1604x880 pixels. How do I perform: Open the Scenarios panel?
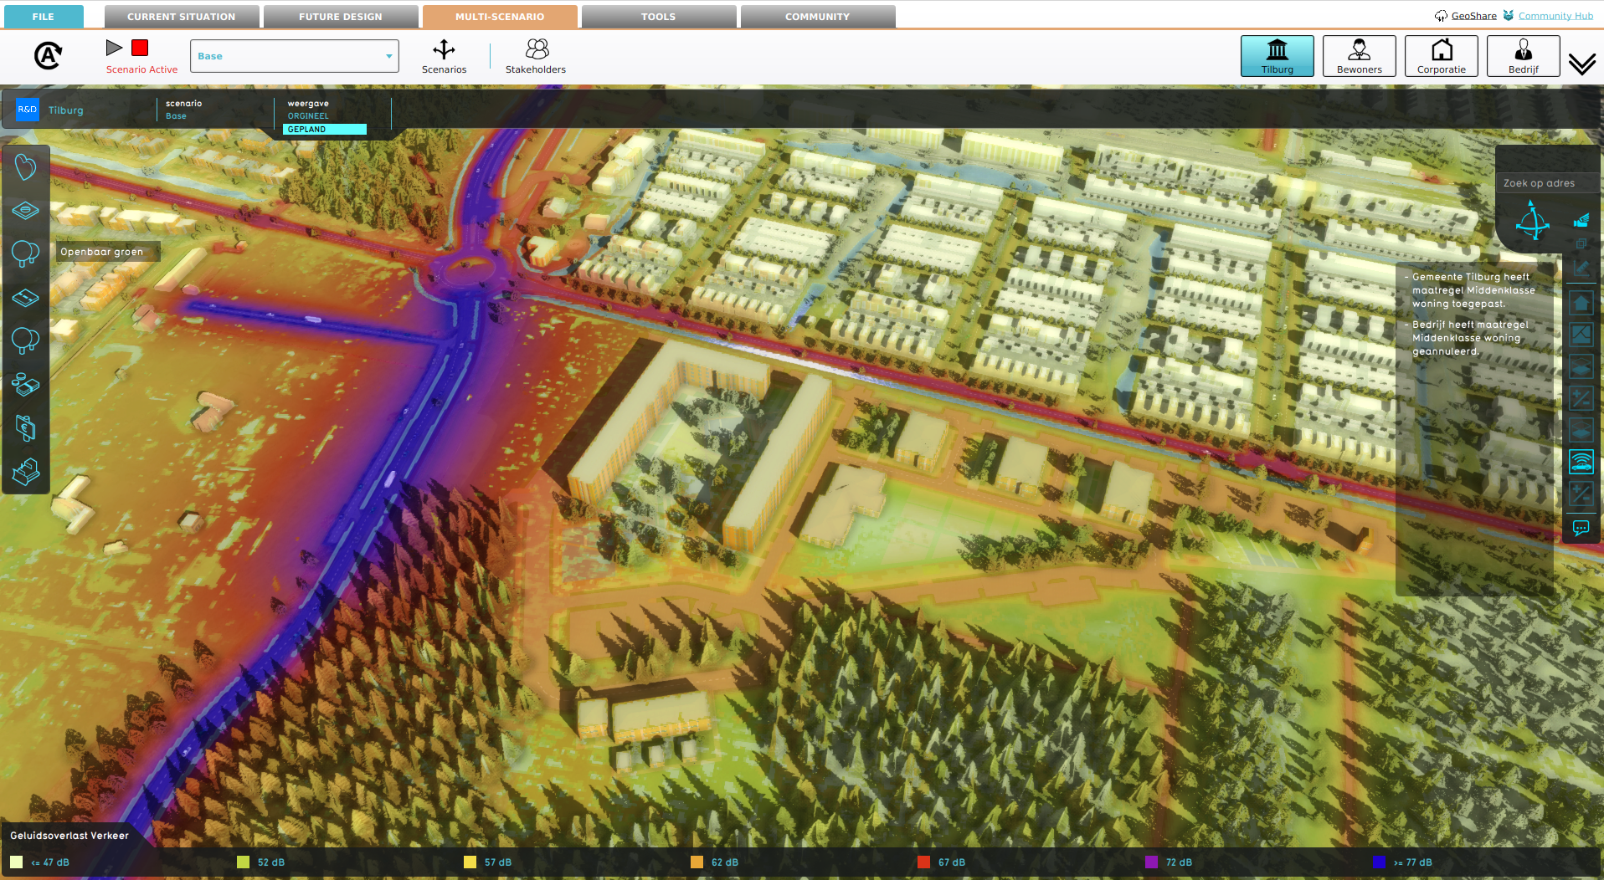[444, 56]
